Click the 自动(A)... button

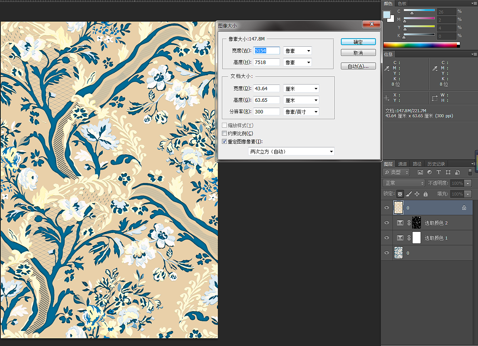[x=358, y=66]
